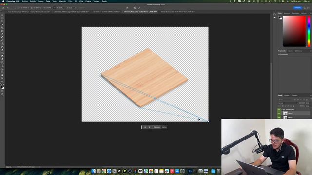Click the selected layer's thumbnail
The height and width of the screenshot is (175, 312).
click(x=285, y=113)
